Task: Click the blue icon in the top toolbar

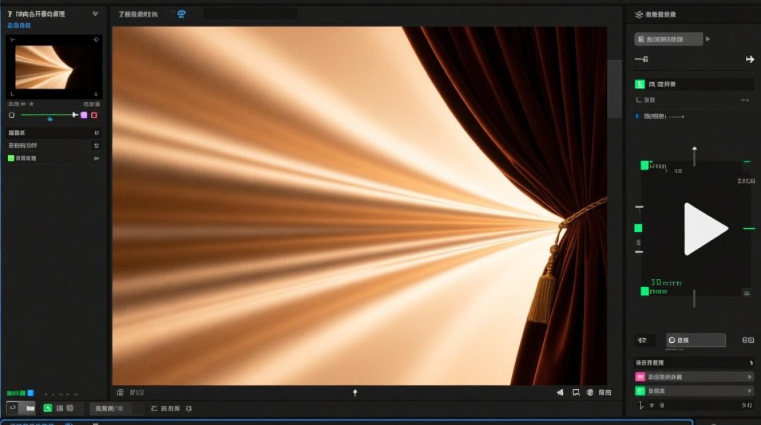Action: 181,14
